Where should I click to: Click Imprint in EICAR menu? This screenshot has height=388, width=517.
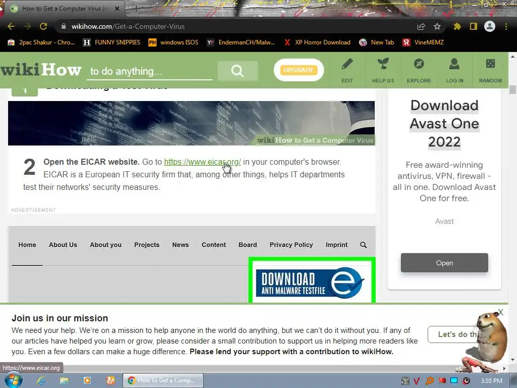pyautogui.click(x=337, y=245)
